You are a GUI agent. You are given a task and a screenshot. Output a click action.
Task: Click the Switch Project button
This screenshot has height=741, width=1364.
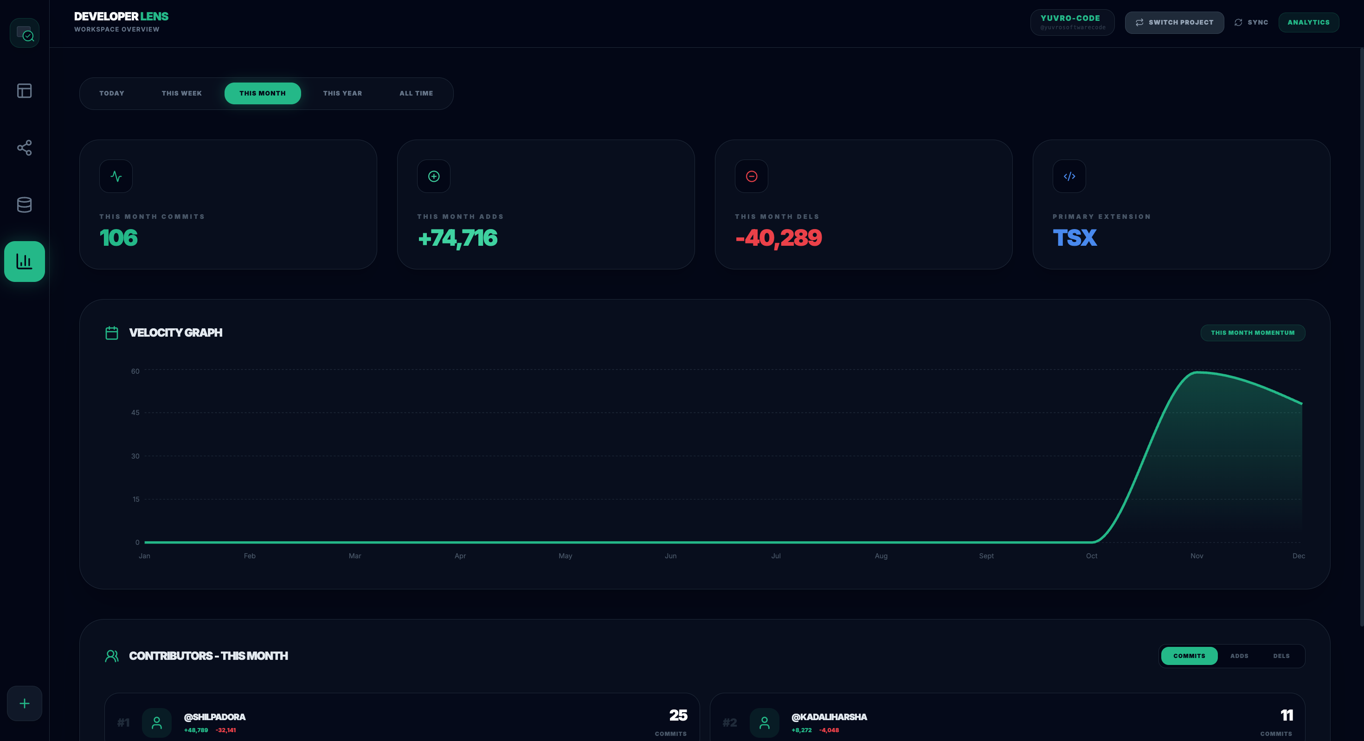click(x=1174, y=23)
